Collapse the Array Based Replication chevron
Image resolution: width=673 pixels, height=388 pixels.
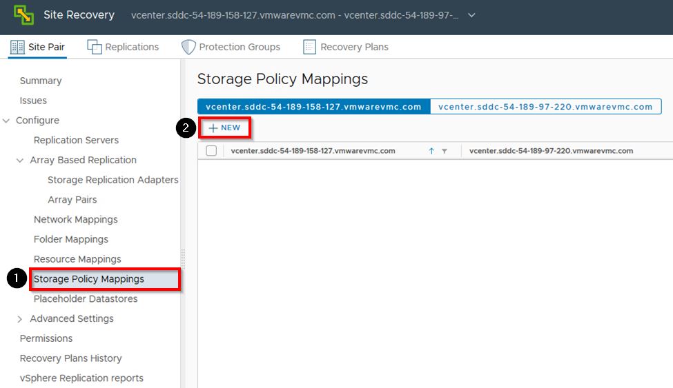coord(20,161)
